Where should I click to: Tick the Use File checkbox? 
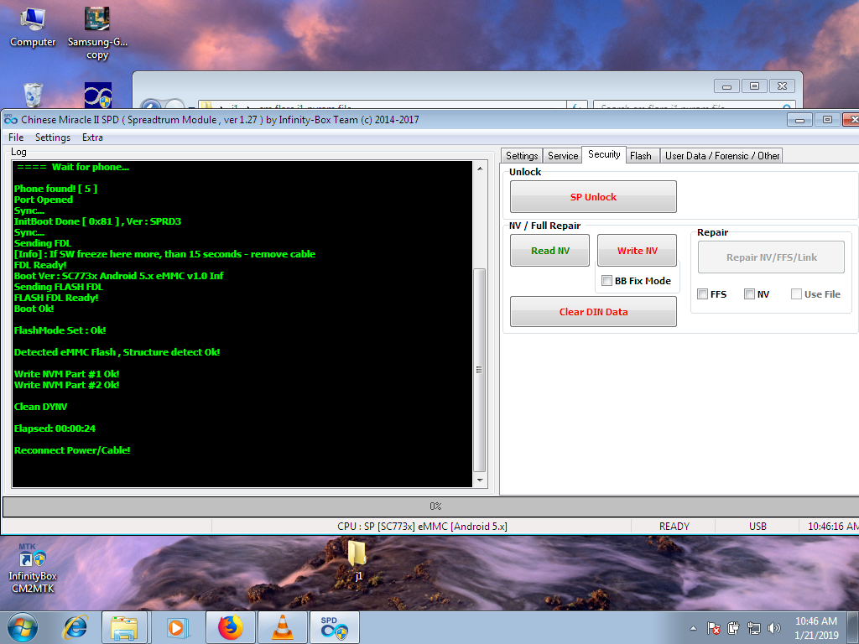[x=797, y=294]
